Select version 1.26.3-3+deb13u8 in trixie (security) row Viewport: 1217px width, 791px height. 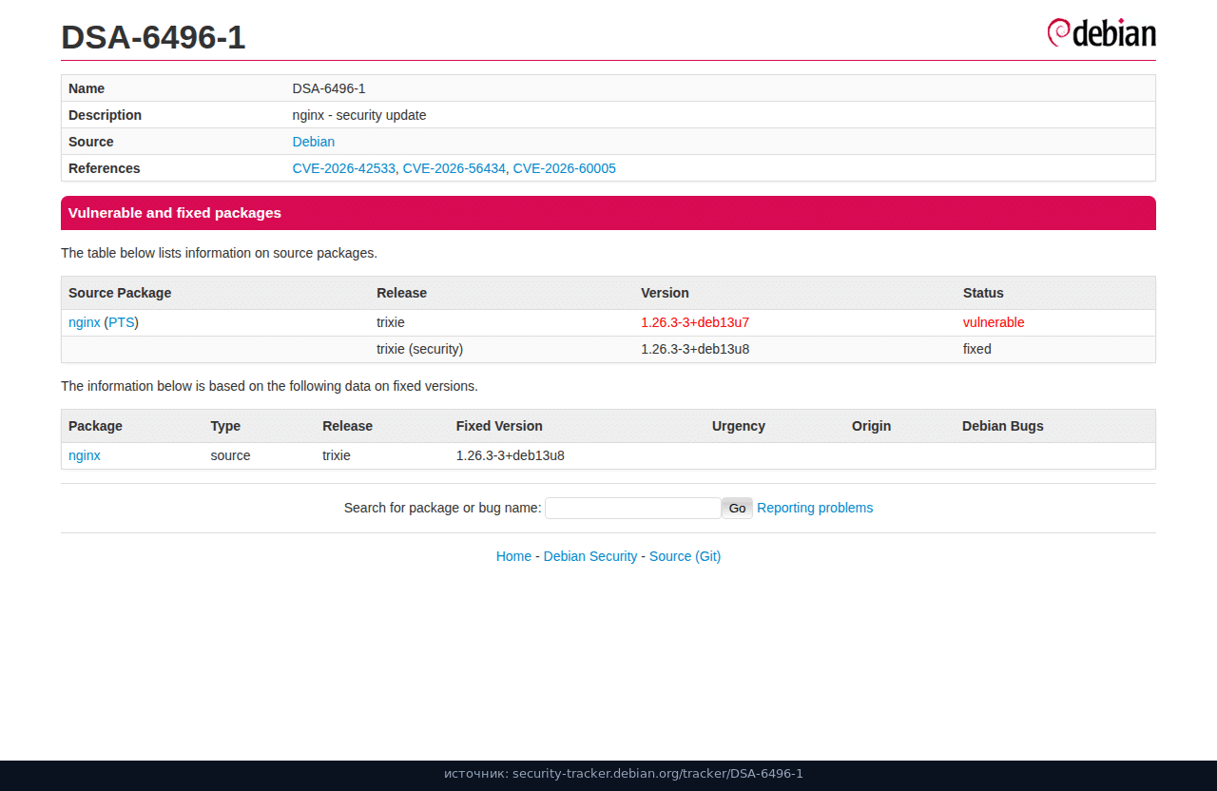[x=695, y=349]
